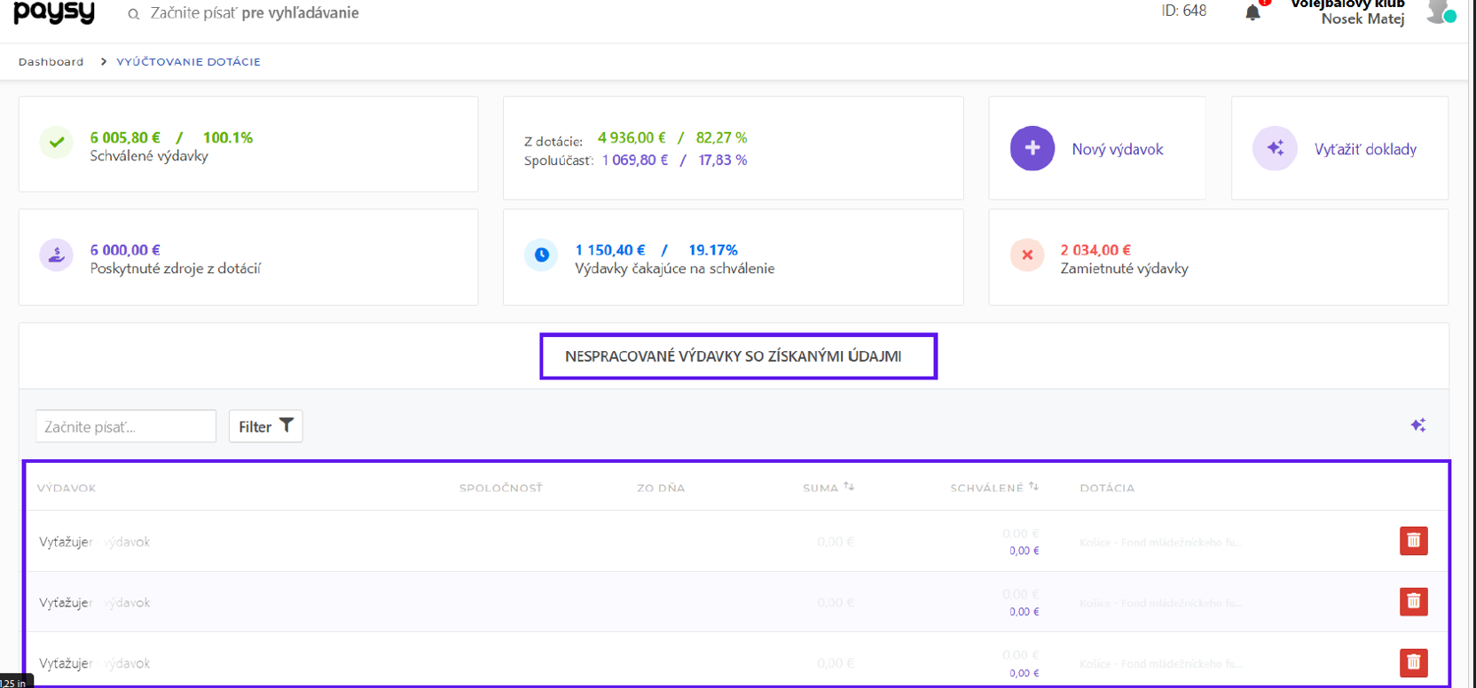Click the green checkmark approved expenses icon
The height and width of the screenshot is (688, 1476).
[x=56, y=142]
